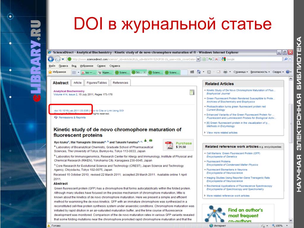Click the Help question mark icon
This screenshot has width=304, height=228.
point(288,72)
